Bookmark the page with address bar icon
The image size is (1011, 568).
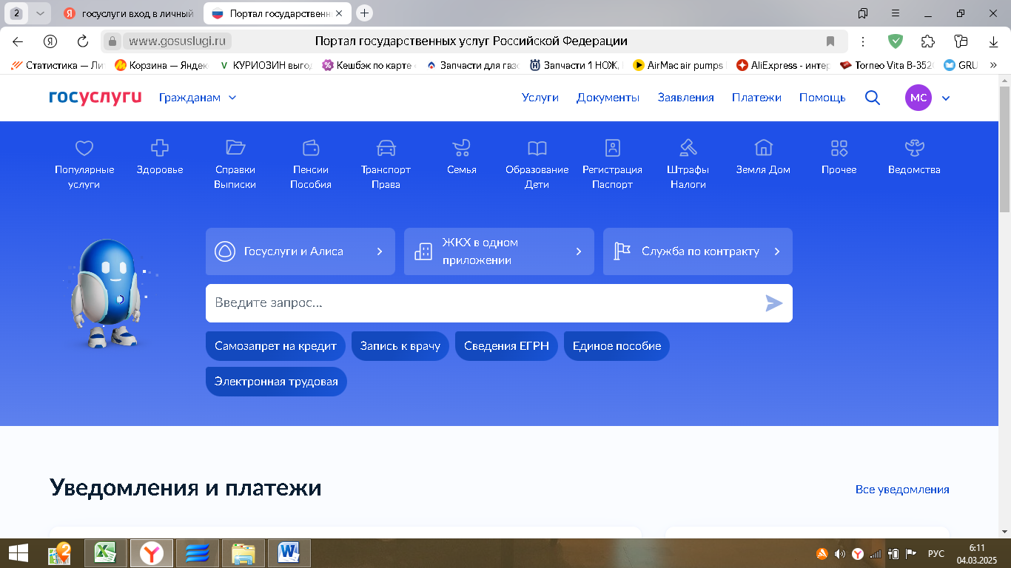[830, 41]
